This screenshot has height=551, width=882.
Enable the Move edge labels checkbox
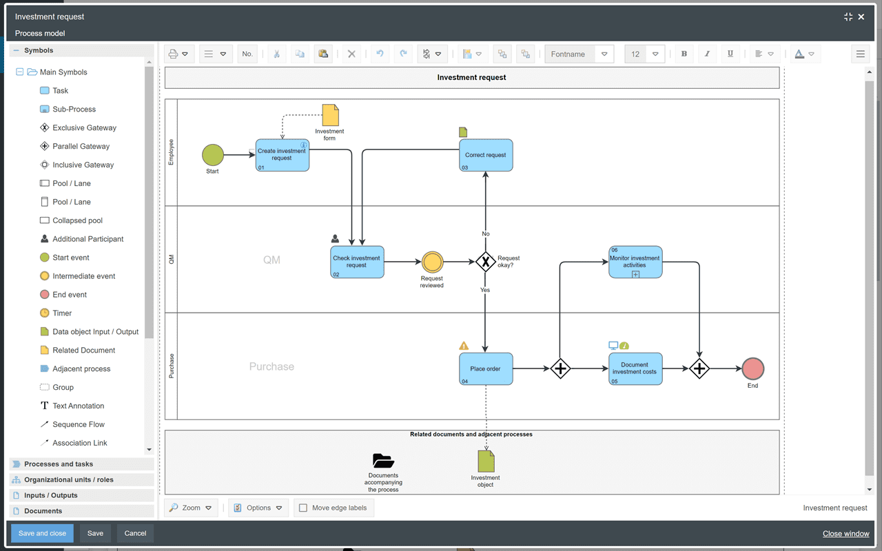[303, 508]
